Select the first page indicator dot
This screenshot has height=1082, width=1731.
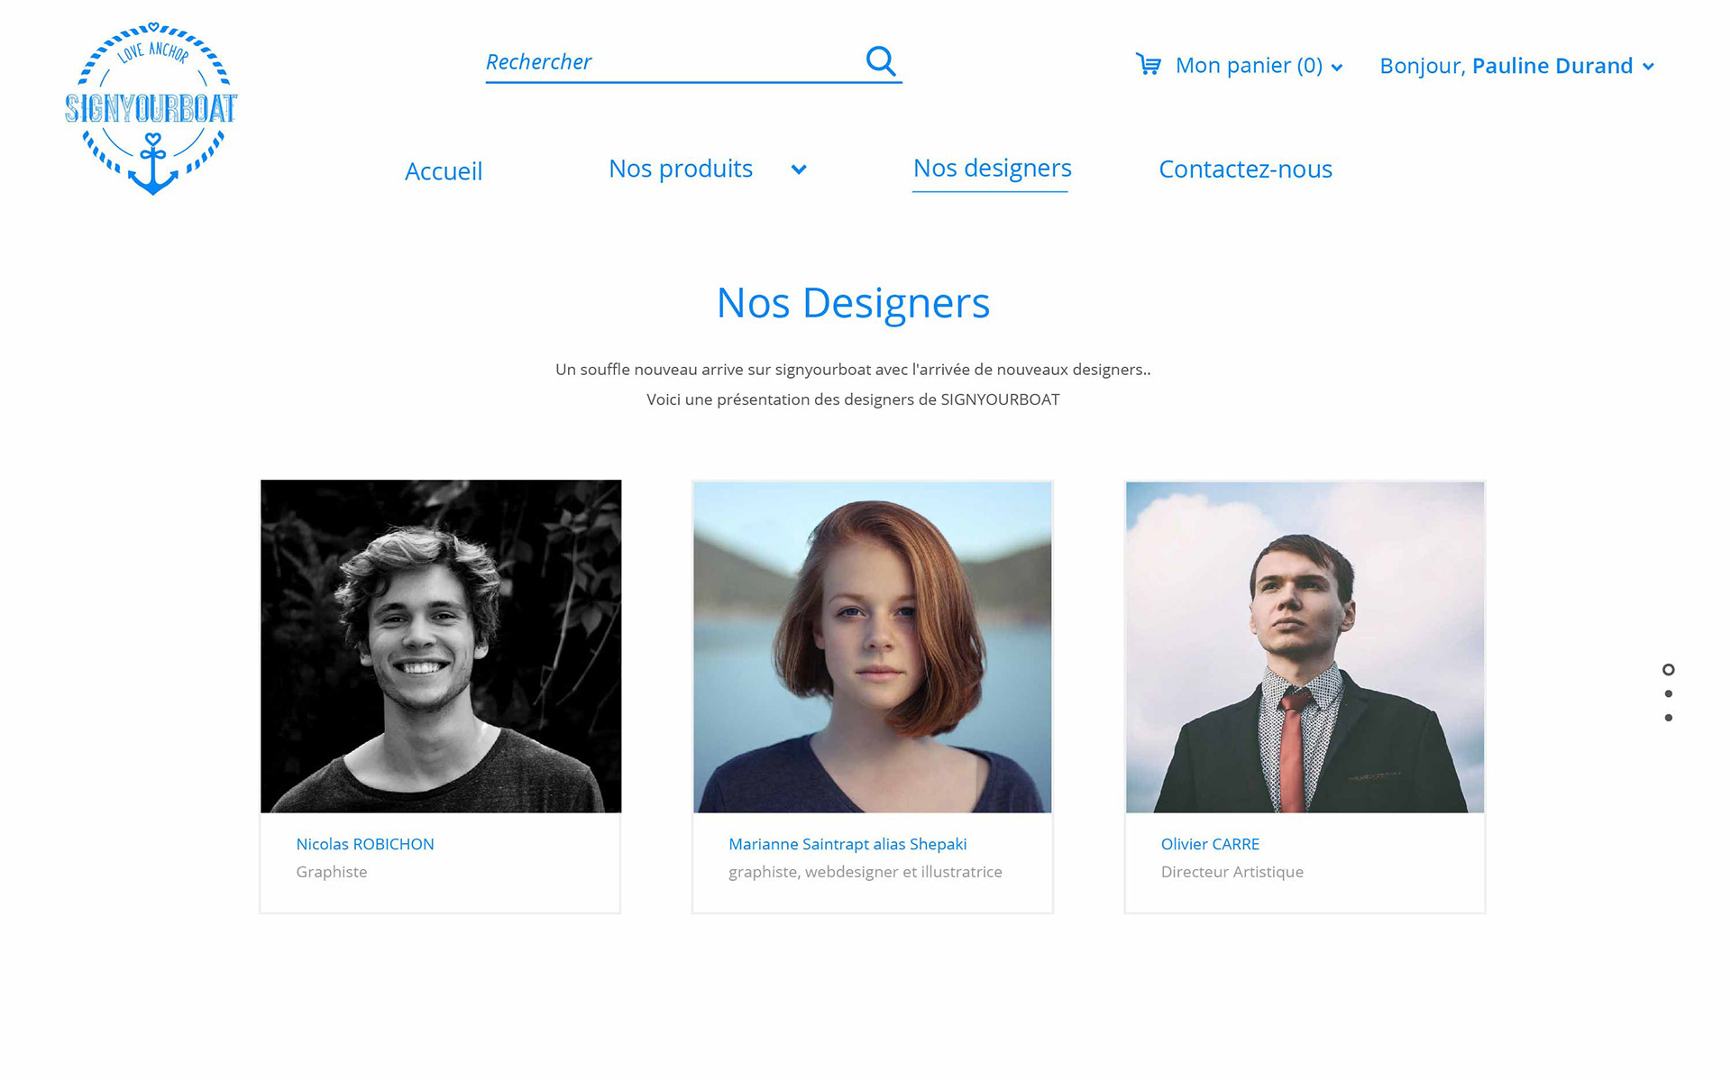click(x=1669, y=670)
